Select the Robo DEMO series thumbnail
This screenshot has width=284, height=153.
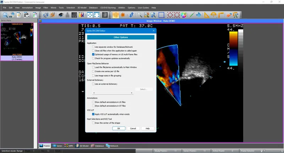click(17, 40)
